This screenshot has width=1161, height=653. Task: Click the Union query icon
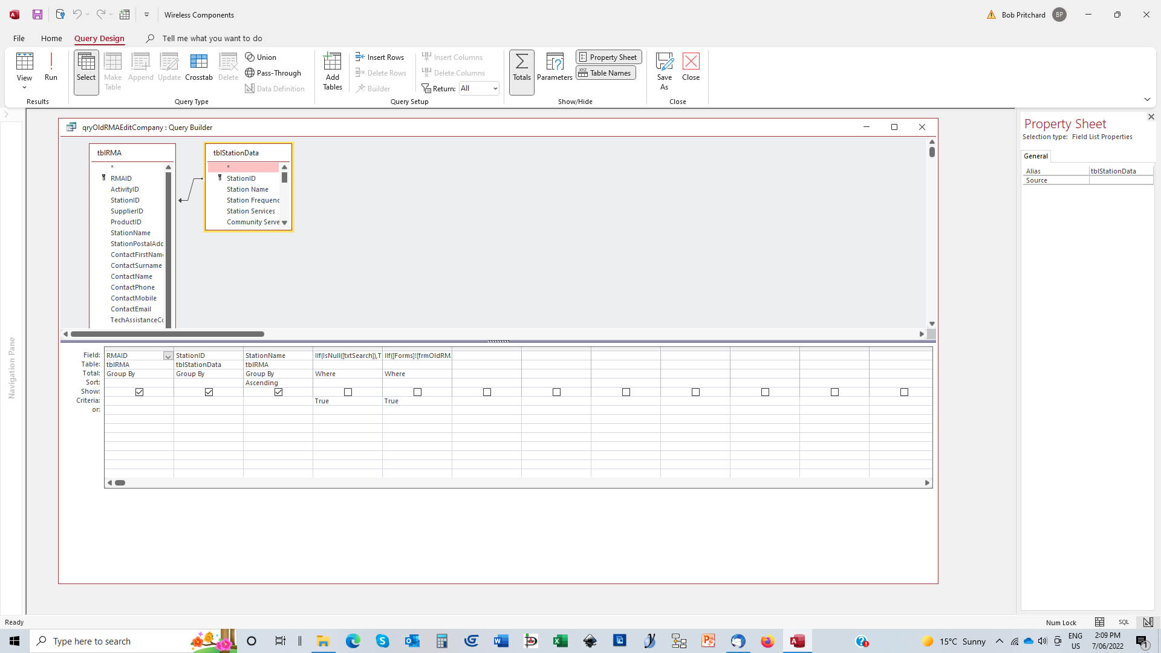pos(261,57)
